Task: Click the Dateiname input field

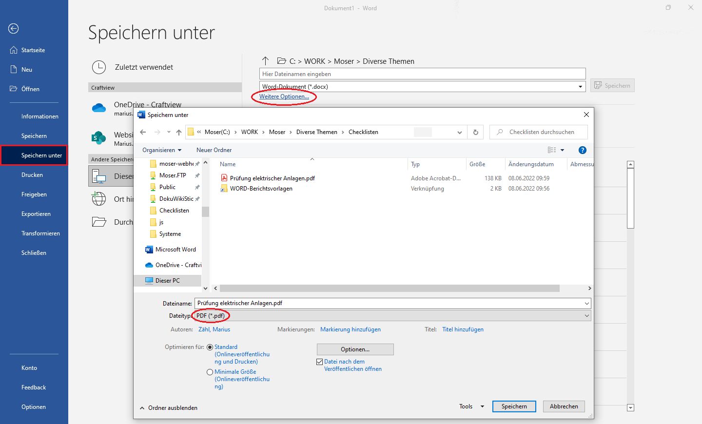Action: [389, 303]
